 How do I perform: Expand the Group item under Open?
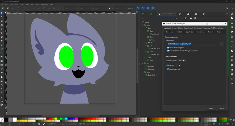click(x=147, y=40)
